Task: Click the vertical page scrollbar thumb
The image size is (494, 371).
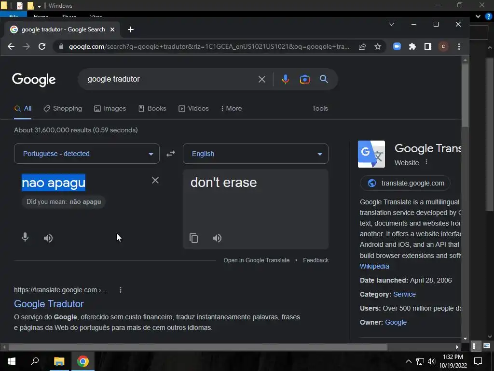Action: (x=466, y=95)
